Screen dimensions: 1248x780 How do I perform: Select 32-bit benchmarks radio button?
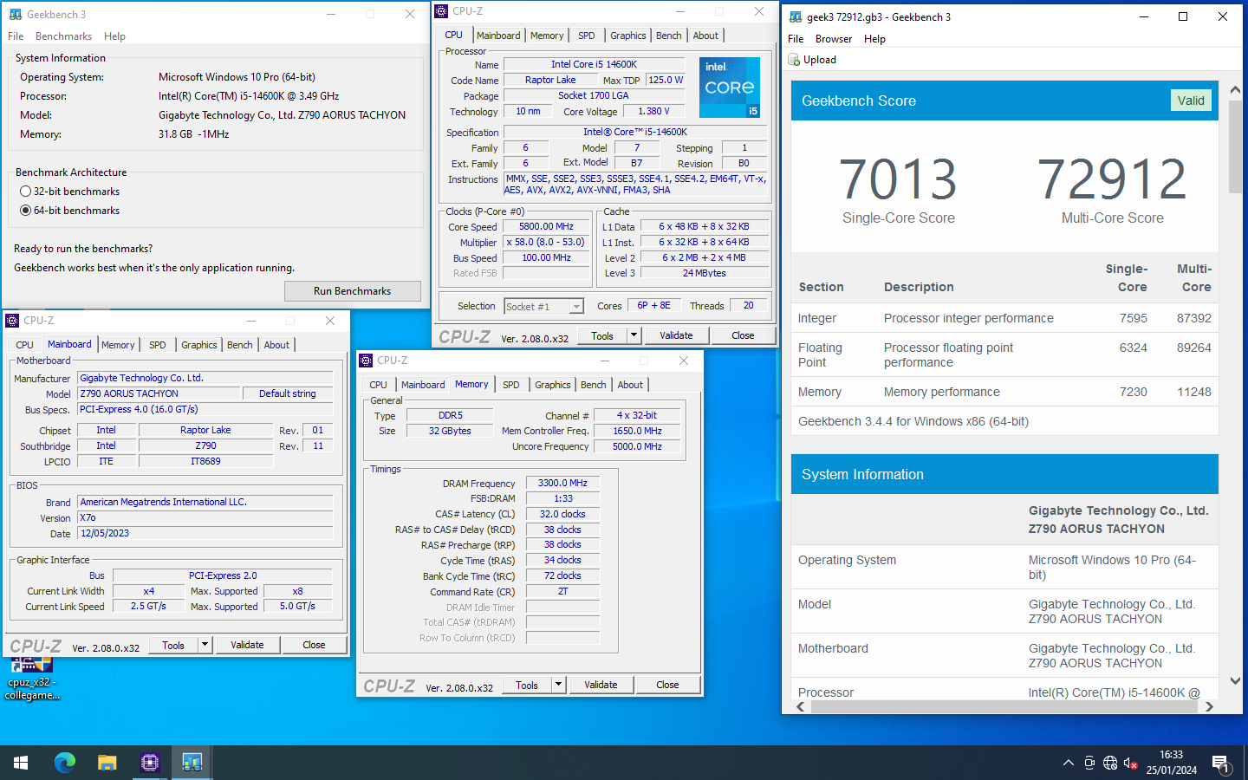point(25,192)
